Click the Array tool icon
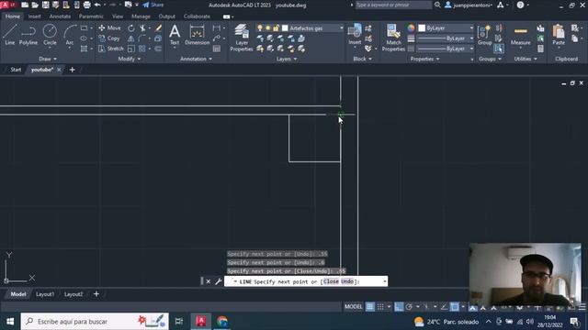 click(x=142, y=49)
